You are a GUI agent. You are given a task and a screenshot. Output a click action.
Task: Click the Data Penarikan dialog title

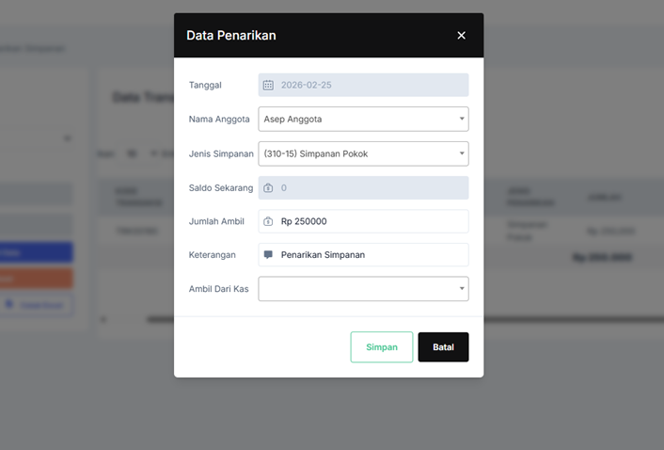tap(231, 36)
